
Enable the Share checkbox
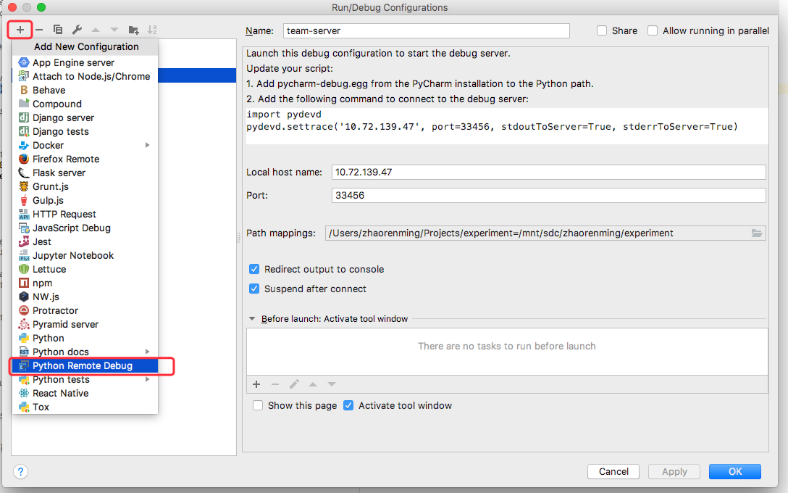602,30
